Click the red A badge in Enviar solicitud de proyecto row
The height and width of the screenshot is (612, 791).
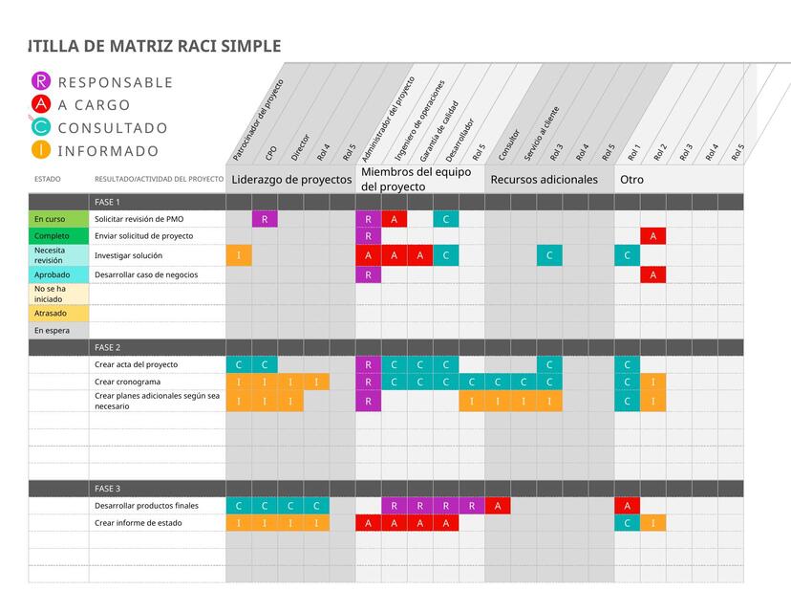pos(653,236)
